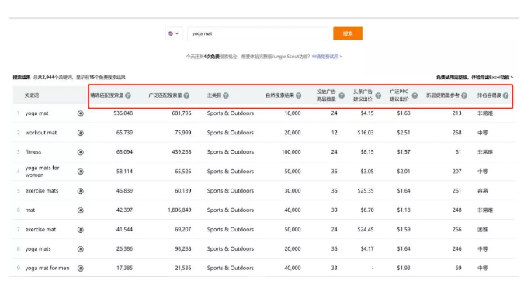The height and width of the screenshot is (288, 531).
Task: Open the 申请免费试用 free trial link
Action: [x=327, y=57]
